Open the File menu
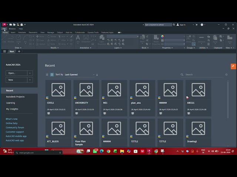The height and width of the screenshot is (177, 237). (x=4, y=29)
